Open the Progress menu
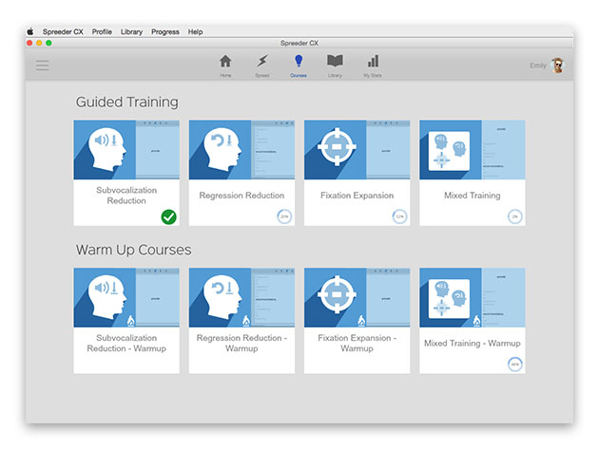 [x=165, y=31]
